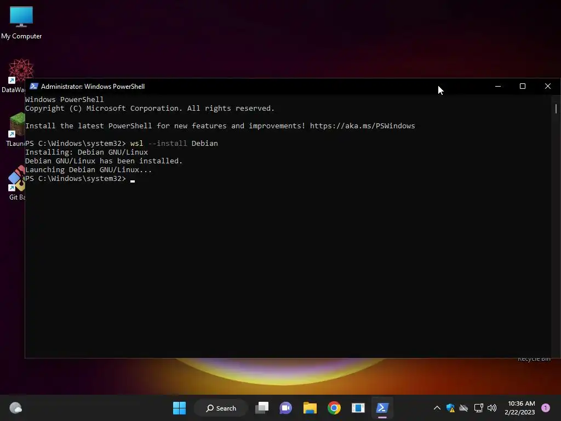Click the https://aka.ms/PSWindows URL text
The image size is (561, 421).
pos(363,126)
